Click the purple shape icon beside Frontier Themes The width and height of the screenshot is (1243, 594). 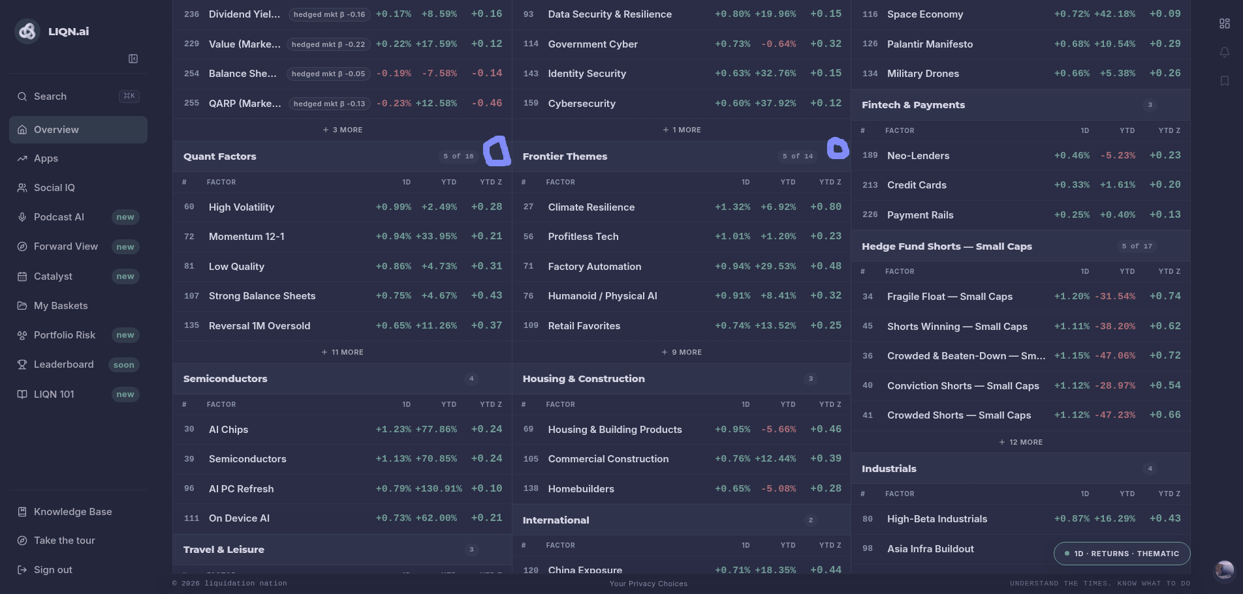coord(838,148)
